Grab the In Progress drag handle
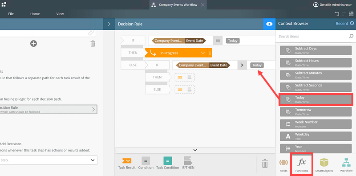Image resolution: width=356 pixels, height=176 pixels. (x=210, y=53)
